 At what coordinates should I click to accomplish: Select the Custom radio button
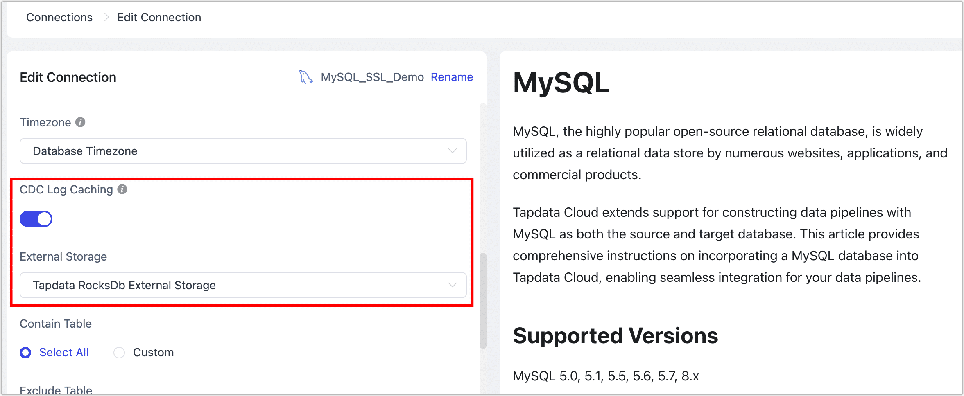click(x=119, y=353)
